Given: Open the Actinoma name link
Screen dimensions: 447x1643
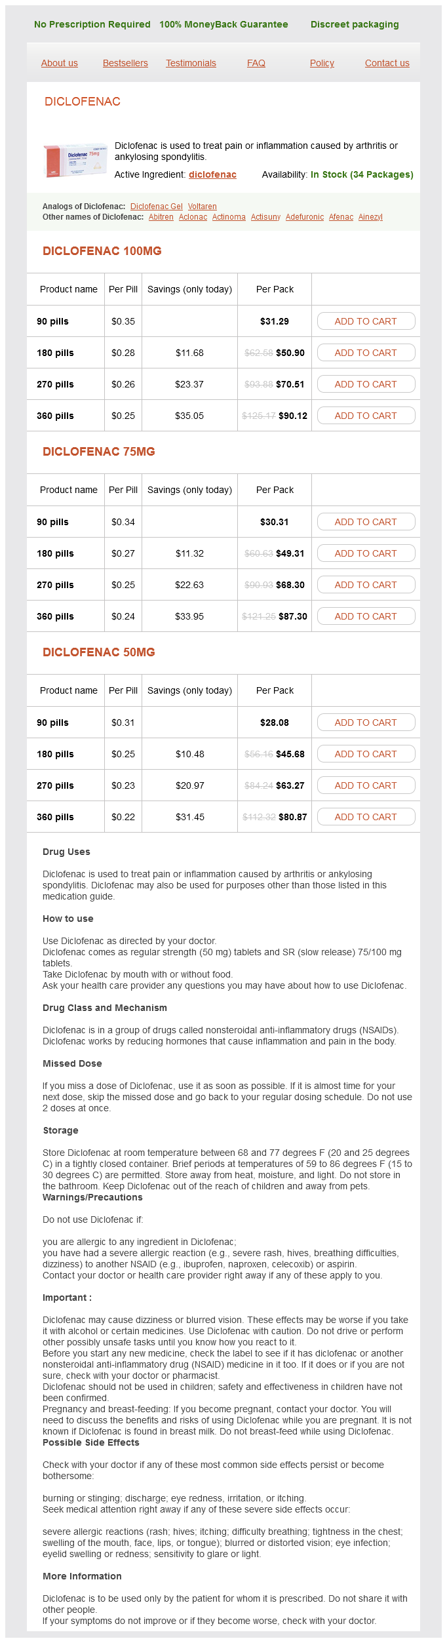Looking at the screenshot, I should pyautogui.click(x=229, y=217).
